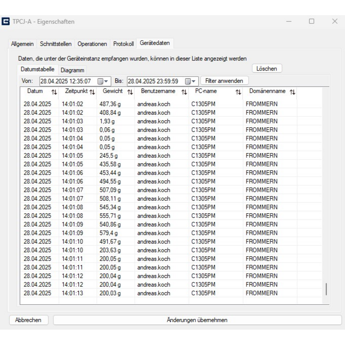Select weight cell 487,36 g
Image resolution: width=345 pixels, height=345 pixels.
[110, 104]
